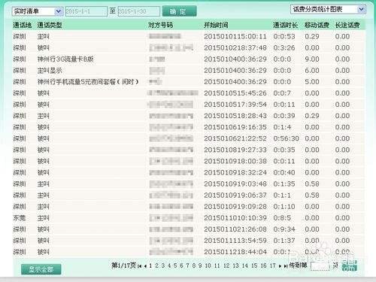
Task: Expand the 话费分类统计图表 dropdown
Action: pos(328,10)
